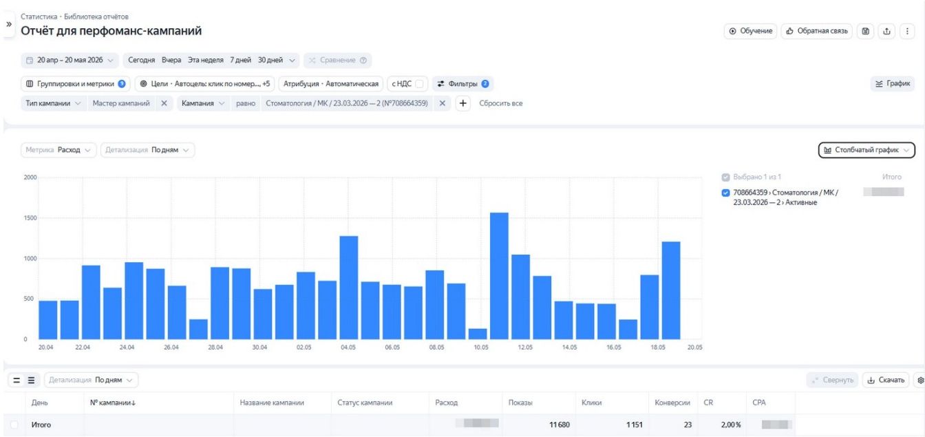Add a new filter with plus icon
Screen dimensions: 925x437
(x=463, y=103)
